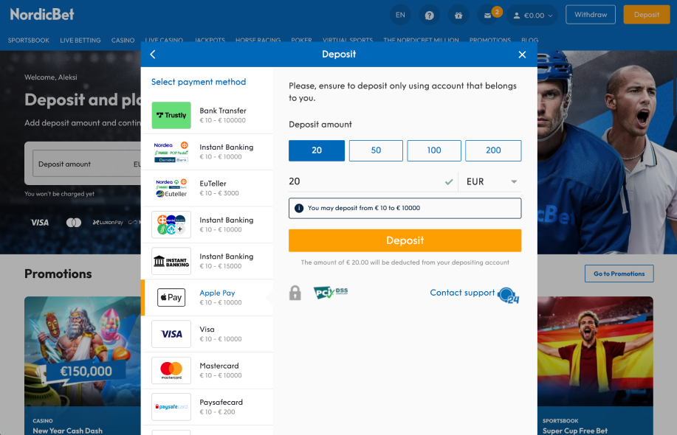This screenshot has height=435, width=677.
Task: Open the Contact support link
Action: pos(461,293)
